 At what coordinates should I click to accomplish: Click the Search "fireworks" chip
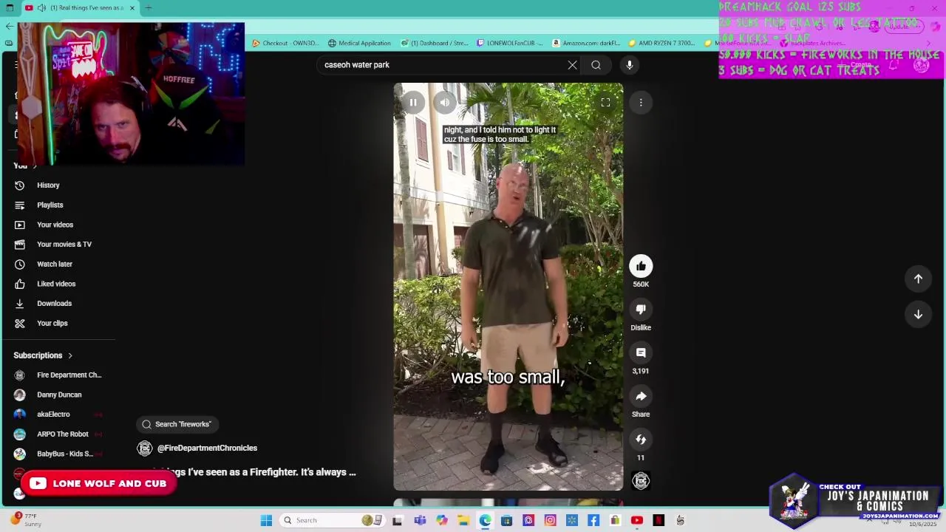177,424
